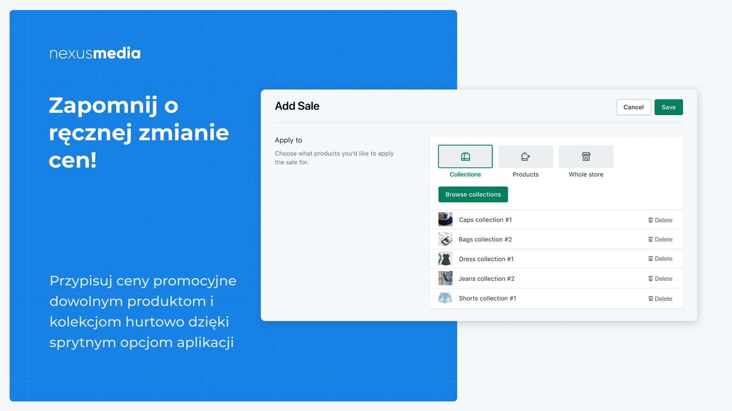The width and height of the screenshot is (732, 411).
Task: Select the 'Jeans collection #2' row text
Action: point(487,279)
